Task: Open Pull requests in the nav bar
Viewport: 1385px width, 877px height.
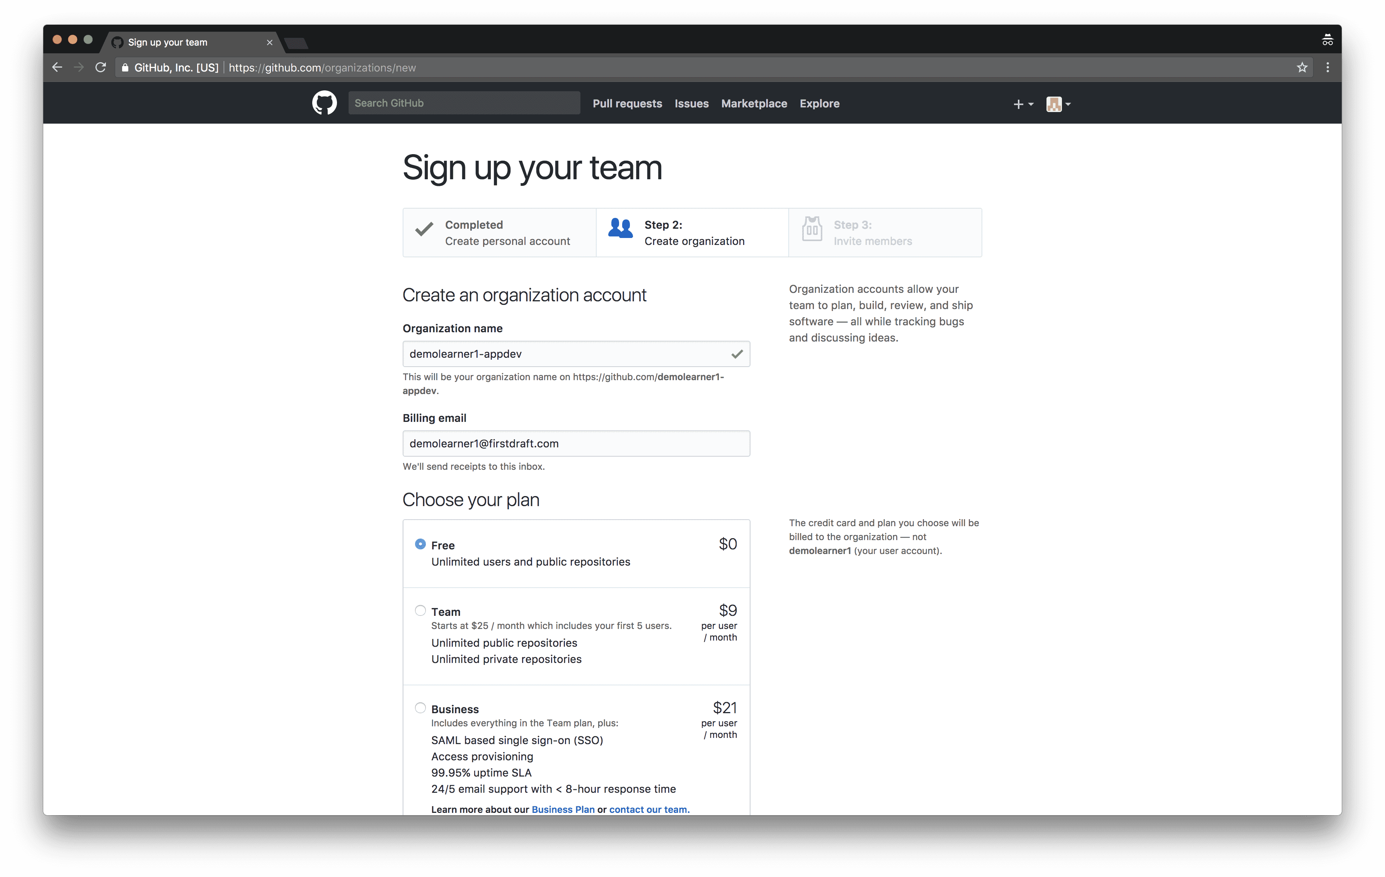Action: (x=628, y=104)
